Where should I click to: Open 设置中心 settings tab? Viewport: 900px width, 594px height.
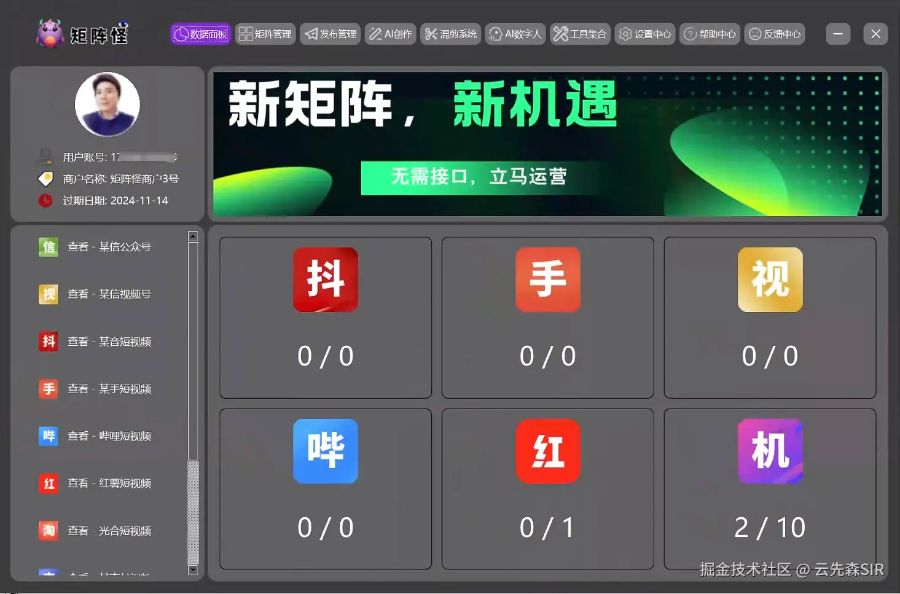coord(645,34)
